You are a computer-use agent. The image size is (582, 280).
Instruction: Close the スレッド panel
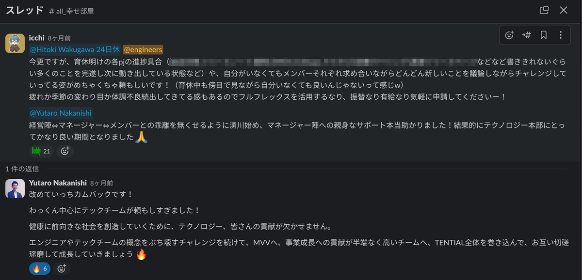(564, 10)
